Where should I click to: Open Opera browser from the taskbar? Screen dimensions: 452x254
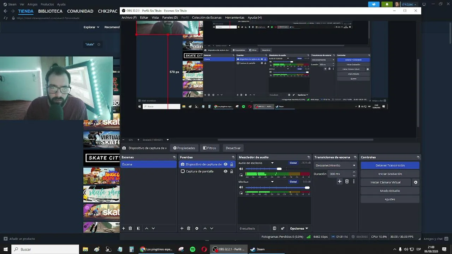(204, 249)
